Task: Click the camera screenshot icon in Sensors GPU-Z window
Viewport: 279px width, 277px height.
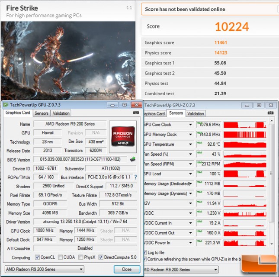Action: pyautogui.click(x=270, y=113)
